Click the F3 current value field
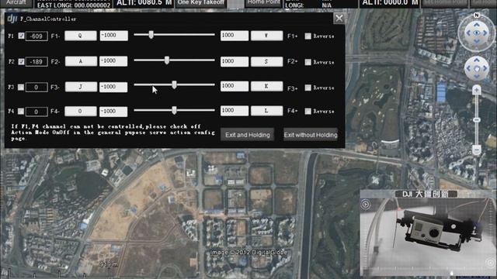This screenshot has height=279, width=497. pyautogui.click(x=36, y=88)
